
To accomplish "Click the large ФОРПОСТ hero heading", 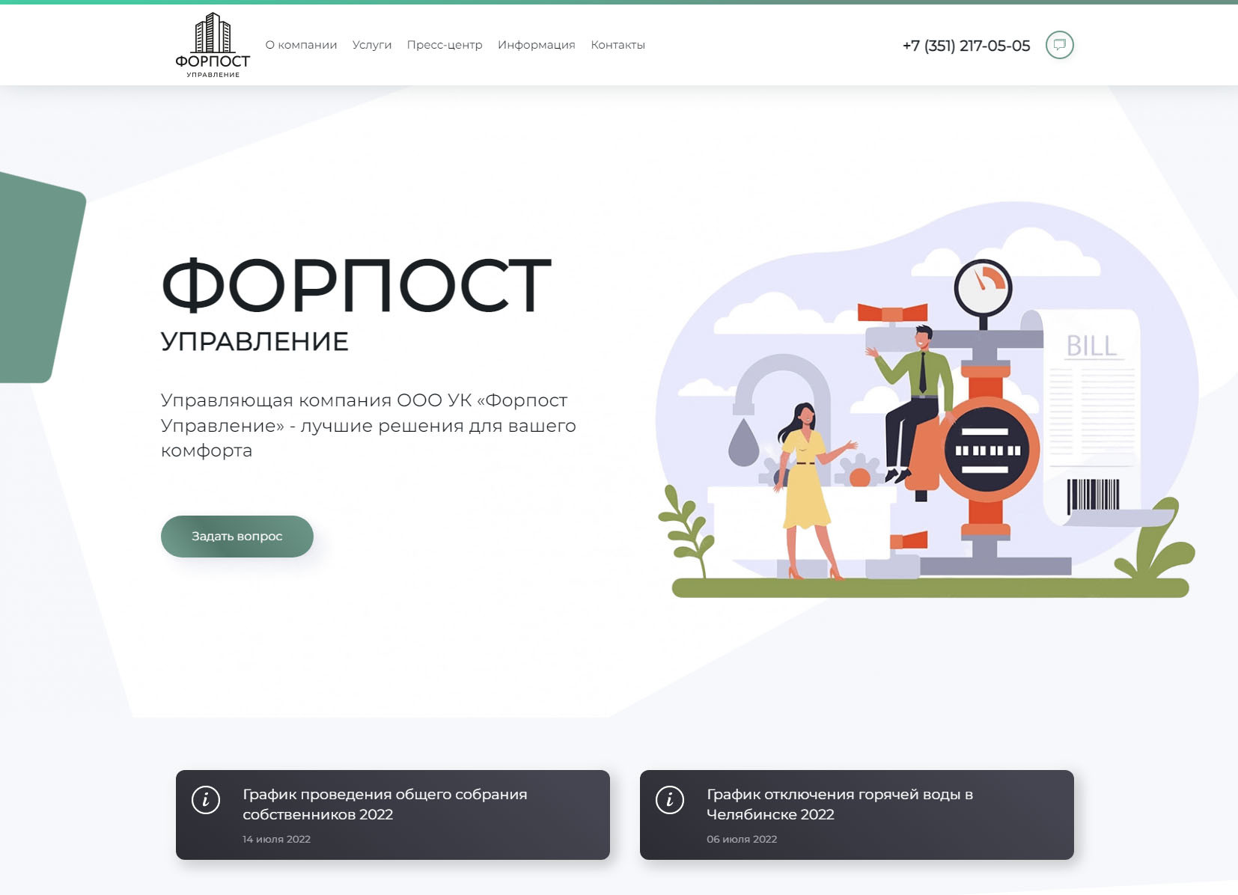I will point(356,285).
